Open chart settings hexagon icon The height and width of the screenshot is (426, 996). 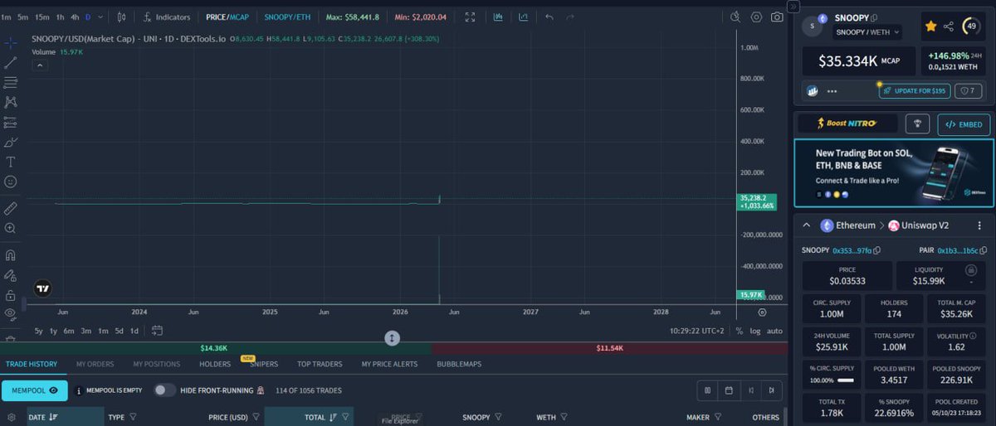(756, 17)
